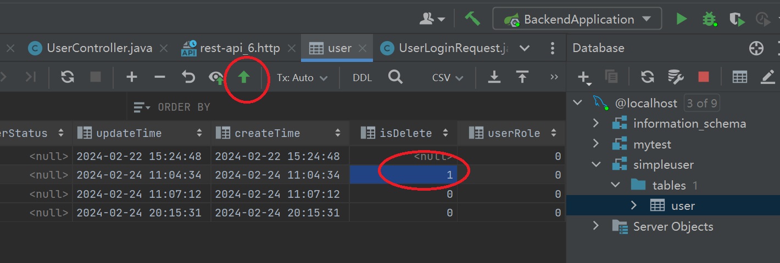Open the CSV export format dropdown
The image size is (780, 263).
(x=447, y=78)
